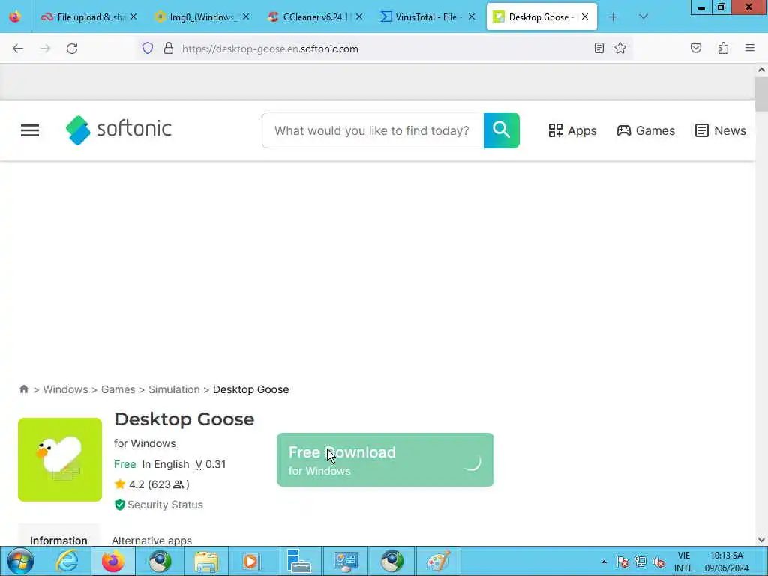Viewport: 768px width, 576px height.
Task: Launch Internet Explorer from taskbar
Action: [67, 561]
